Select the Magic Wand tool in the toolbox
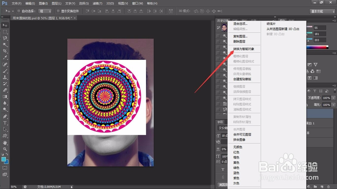 point(5,45)
